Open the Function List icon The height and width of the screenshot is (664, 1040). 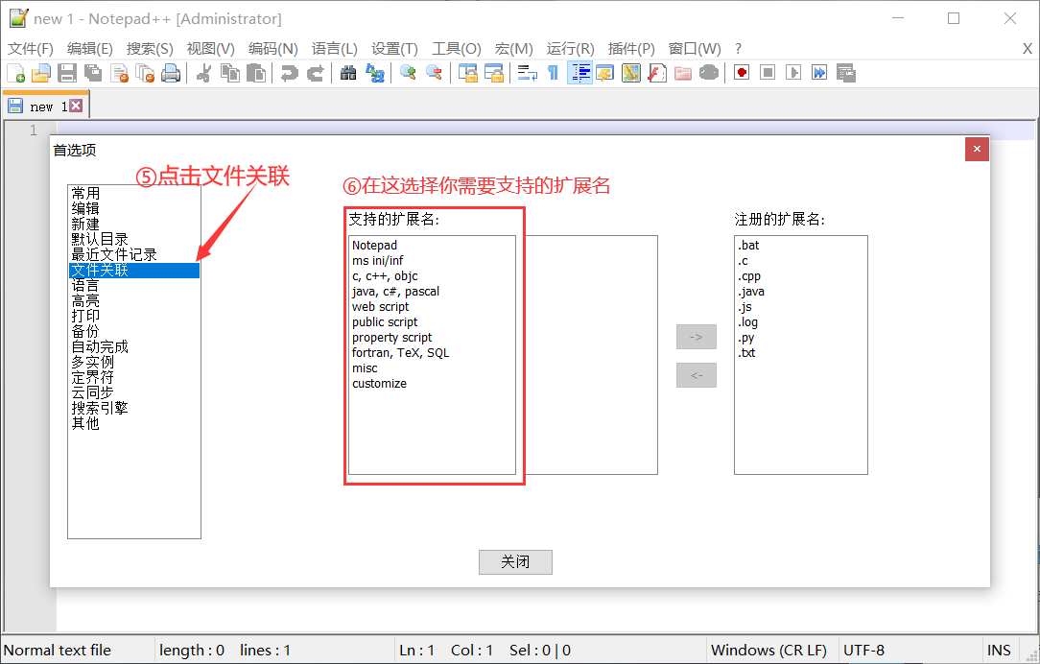[x=656, y=73]
